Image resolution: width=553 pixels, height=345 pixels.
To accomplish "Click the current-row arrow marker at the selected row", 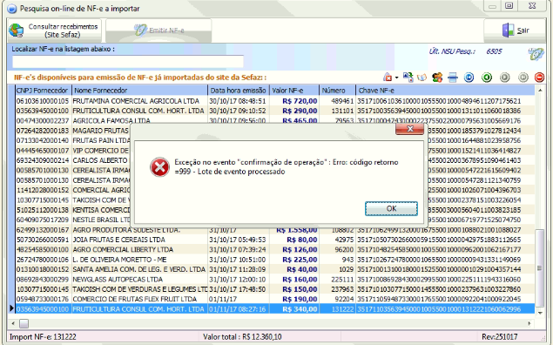I will click(x=11, y=308).
